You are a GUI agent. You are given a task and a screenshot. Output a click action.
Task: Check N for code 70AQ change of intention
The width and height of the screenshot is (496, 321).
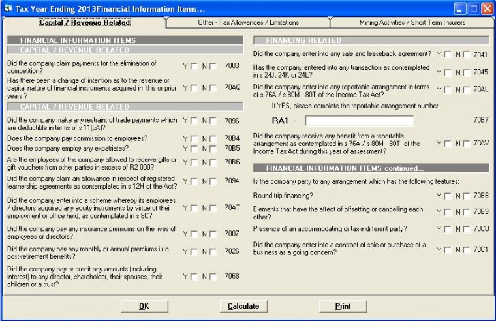213,88
